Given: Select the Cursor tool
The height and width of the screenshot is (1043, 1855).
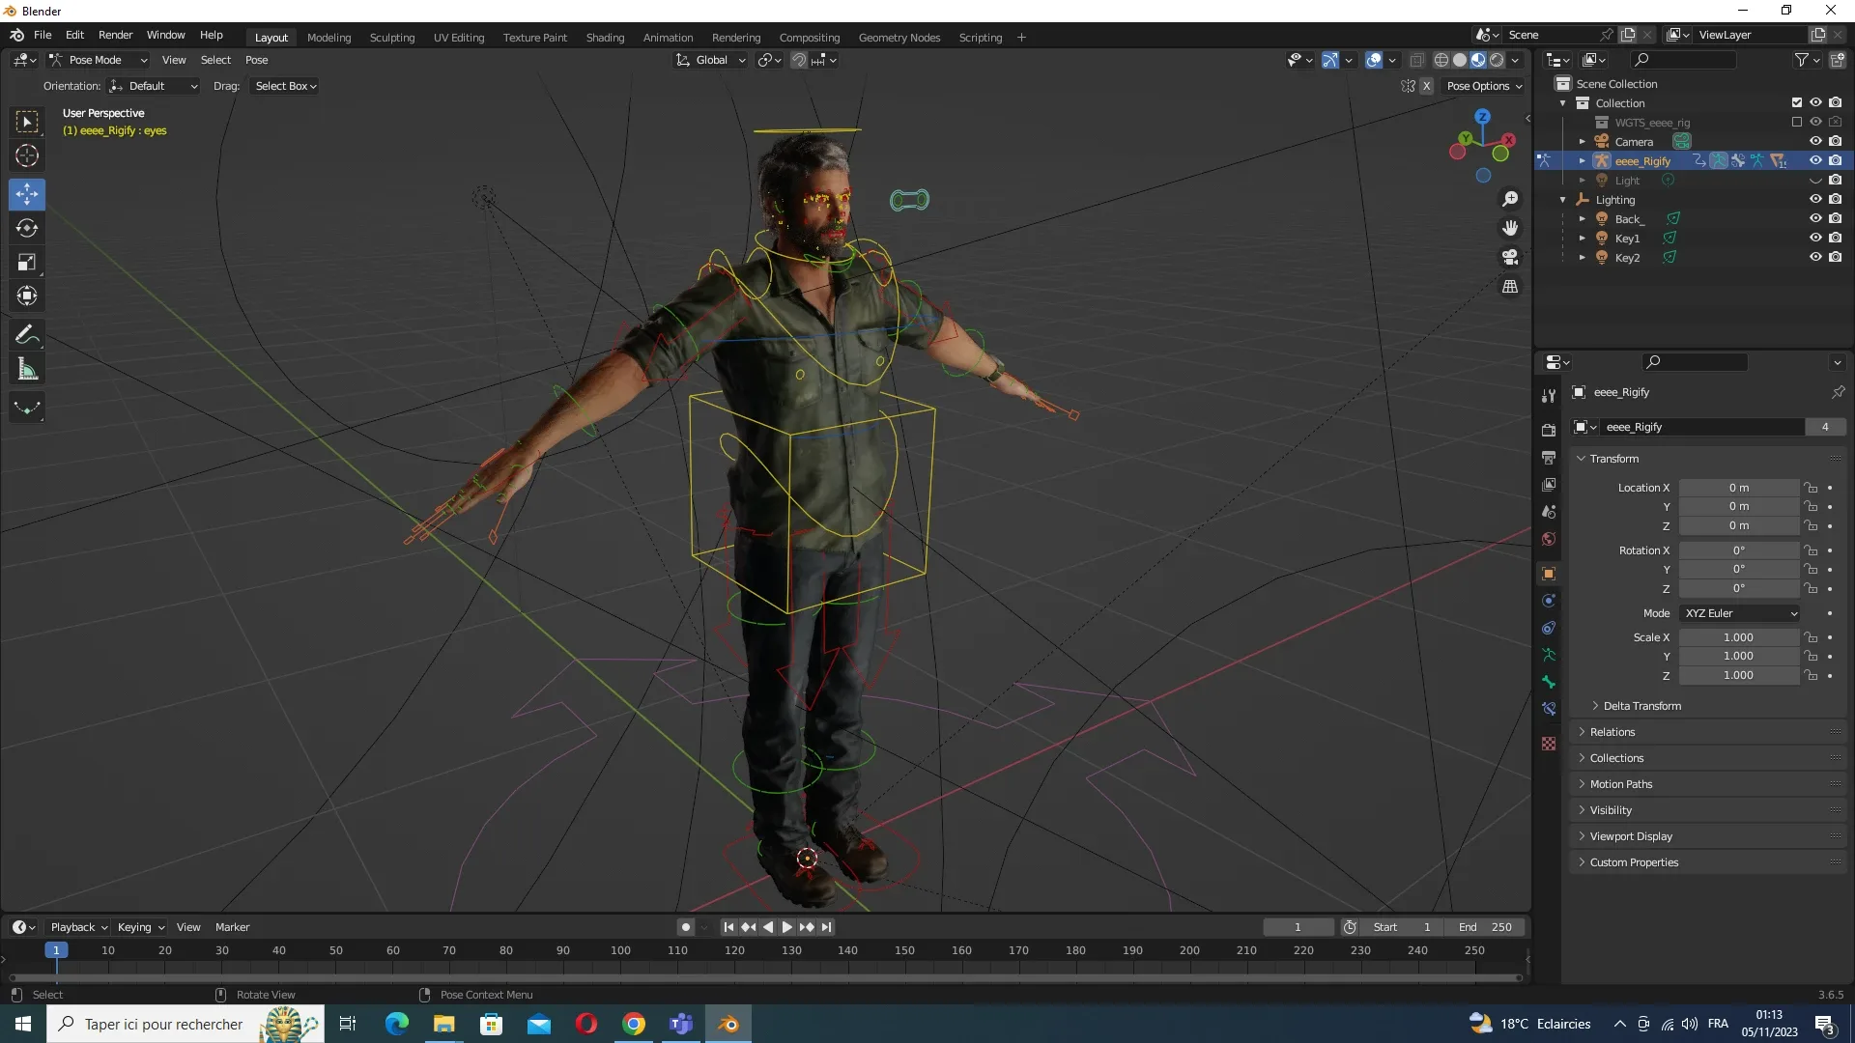Looking at the screenshot, I should (27, 155).
